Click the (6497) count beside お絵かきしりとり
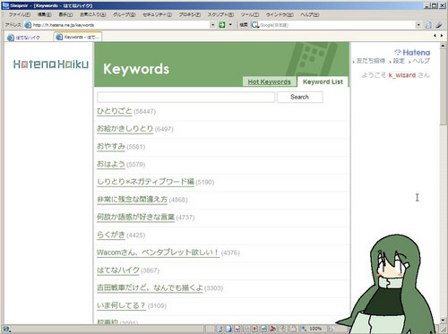 click(164, 129)
